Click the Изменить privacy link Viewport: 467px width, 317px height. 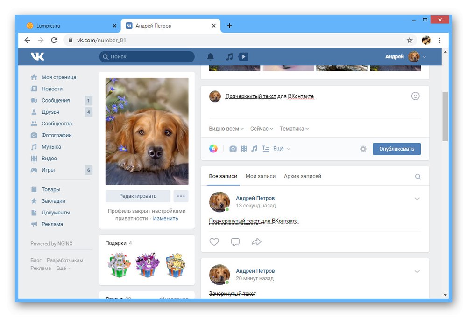(x=165, y=218)
